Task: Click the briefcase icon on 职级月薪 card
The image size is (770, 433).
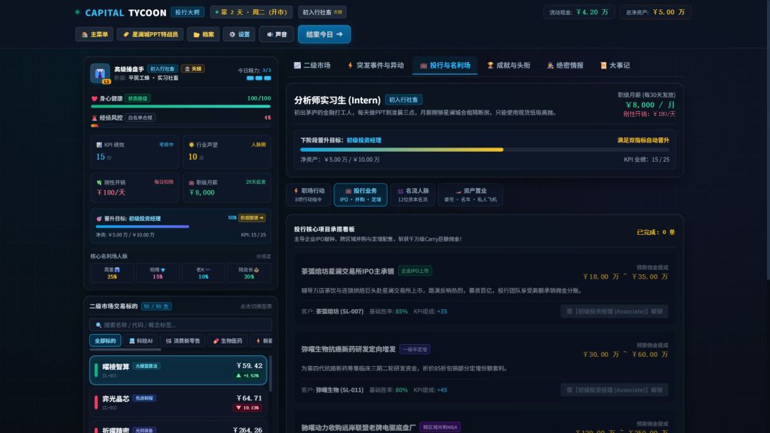Action: 192,182
